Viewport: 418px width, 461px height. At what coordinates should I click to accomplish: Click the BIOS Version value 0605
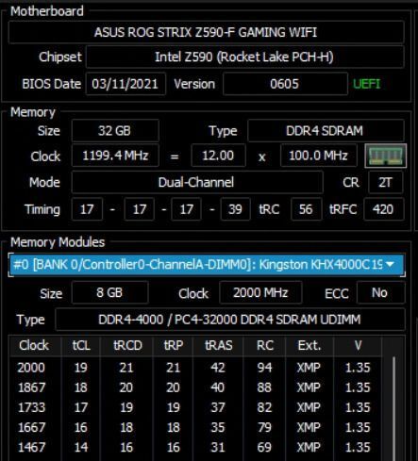[285, 84]
